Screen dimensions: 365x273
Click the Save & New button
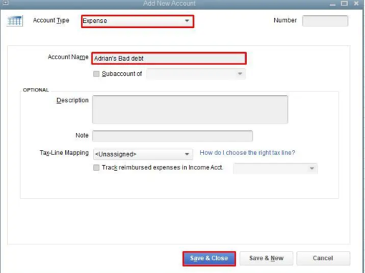266,258
